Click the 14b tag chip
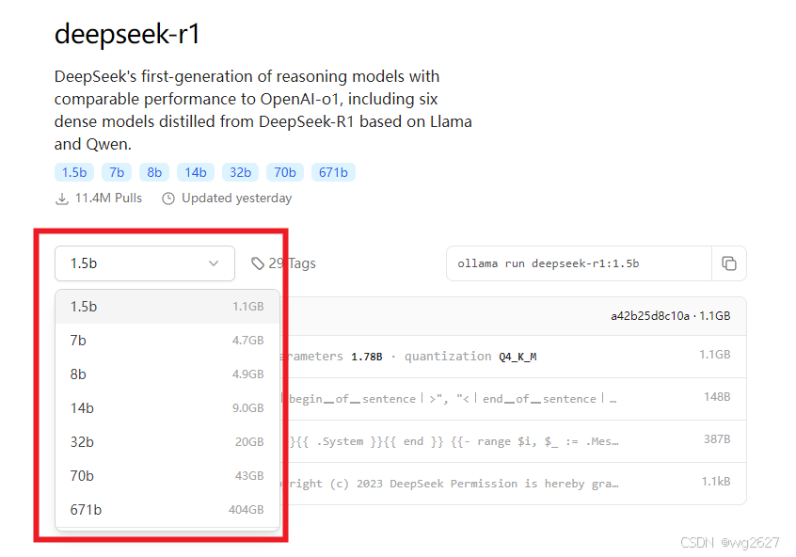 [195, 172]
